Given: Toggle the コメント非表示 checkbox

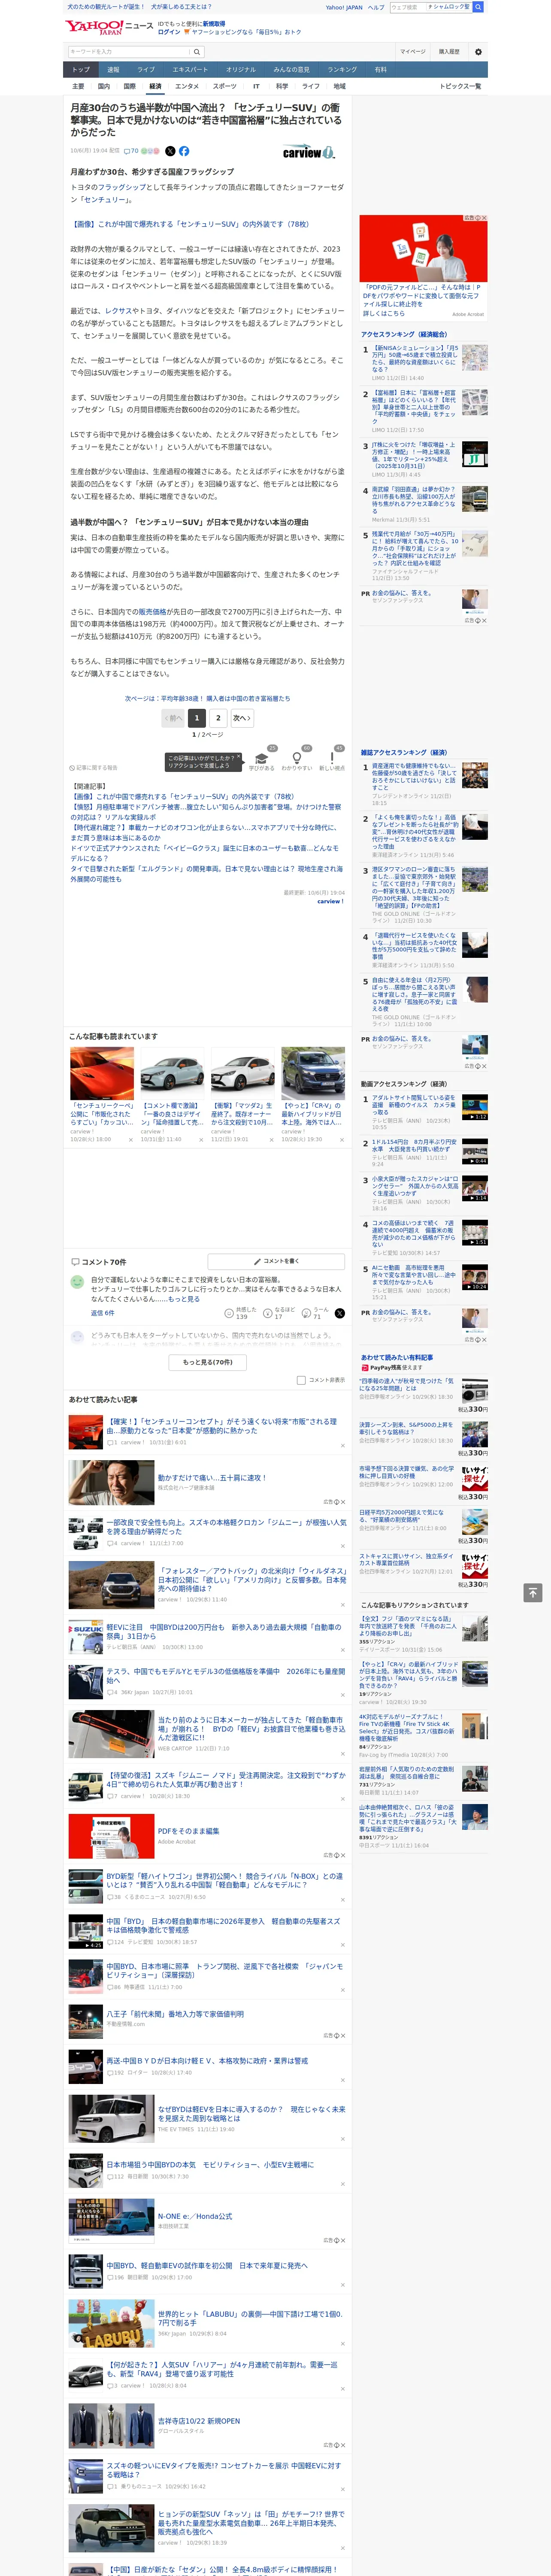Looking at the screenshot, I should 301,1380.
